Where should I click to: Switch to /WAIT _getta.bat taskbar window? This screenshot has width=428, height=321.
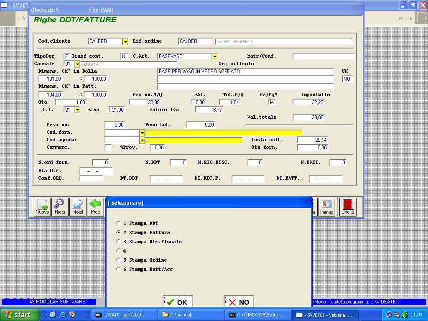point(124,315)
